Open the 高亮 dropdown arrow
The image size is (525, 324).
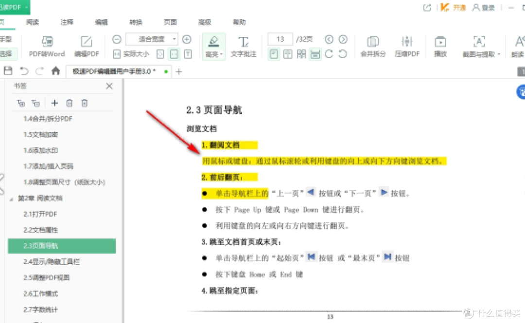pyautogui.click(x=221, y=54)
